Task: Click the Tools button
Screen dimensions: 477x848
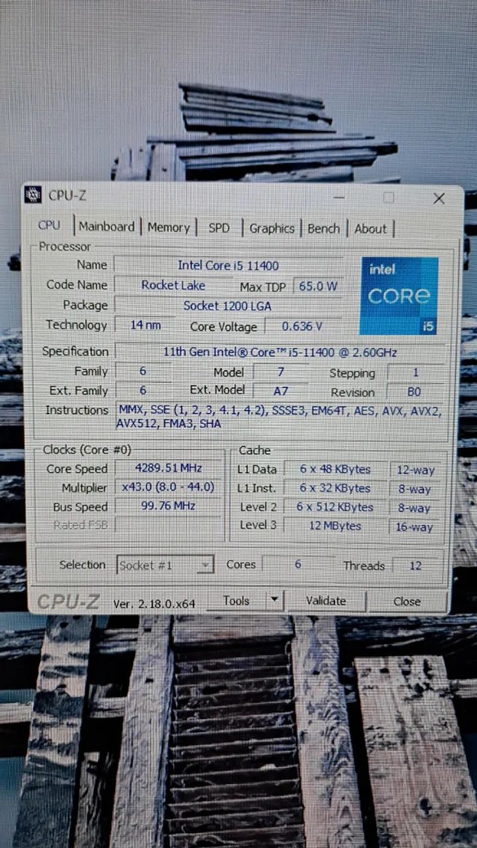Action: coord(236,601)
